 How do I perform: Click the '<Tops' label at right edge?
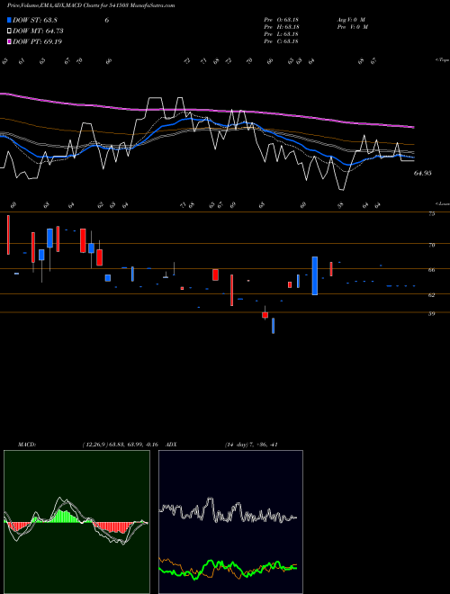tap(443, 60)
